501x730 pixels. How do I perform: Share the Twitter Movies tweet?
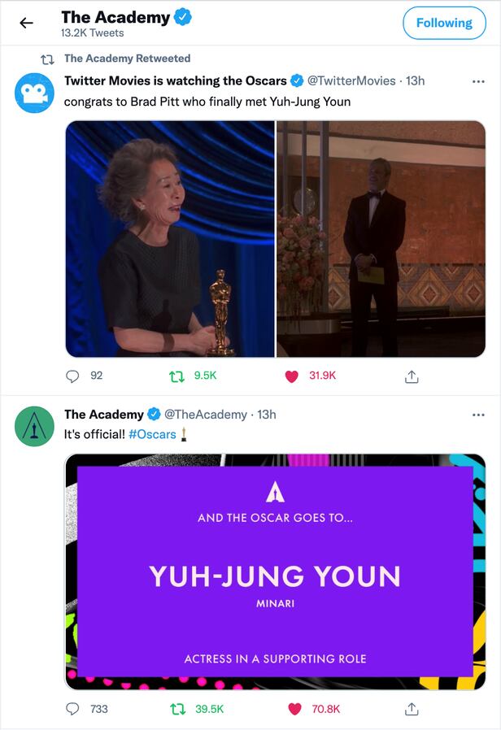412,376
